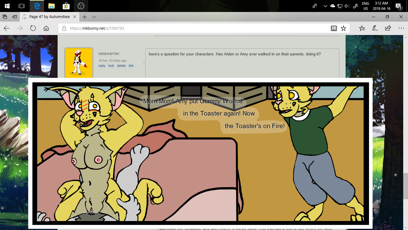The width and height of the screenshot is (408, 230).
Task: Click the 'lock' link under renawarrior
Action: click(111, 66)
